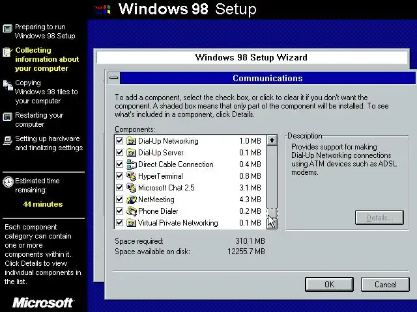417x312 pixels.
Task: Toggle the Direct Cable Connection checkbox
Action: [x=120, y=164]
